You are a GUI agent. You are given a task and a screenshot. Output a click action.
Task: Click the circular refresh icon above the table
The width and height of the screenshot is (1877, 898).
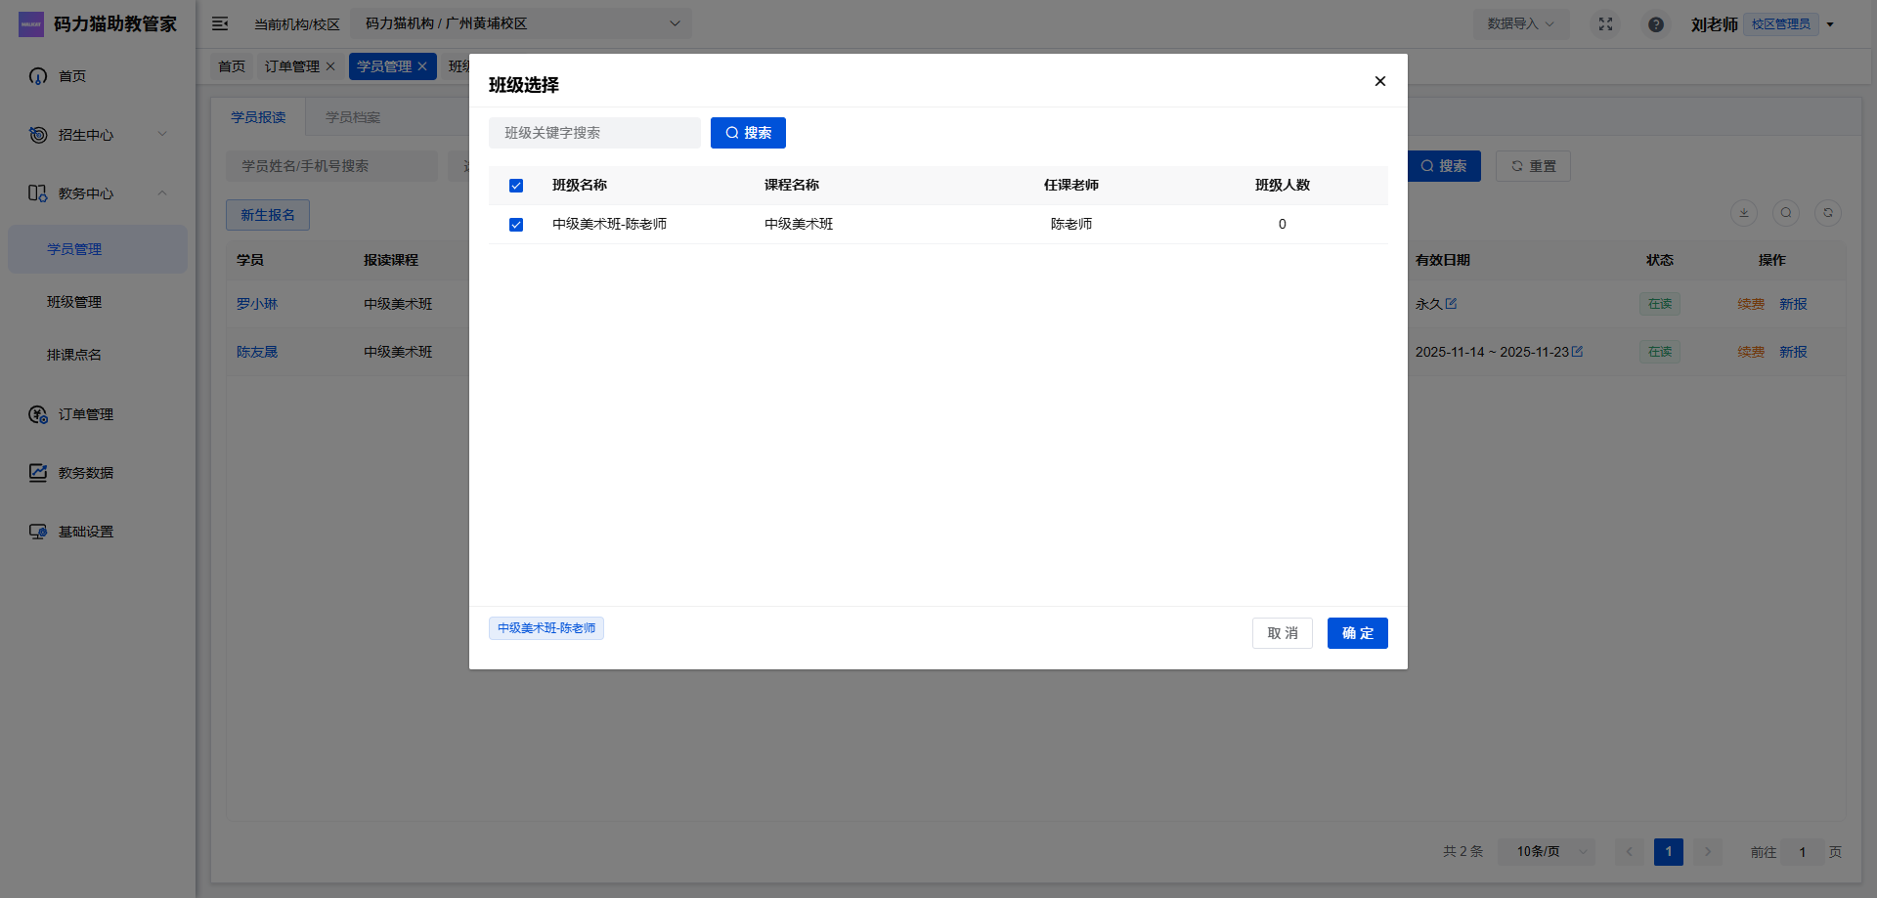pos(1827,213)
